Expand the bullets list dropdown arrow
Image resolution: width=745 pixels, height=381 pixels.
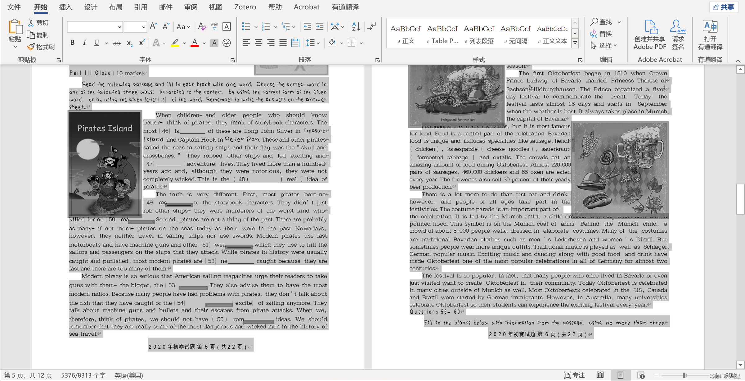(x=256, y=27)
